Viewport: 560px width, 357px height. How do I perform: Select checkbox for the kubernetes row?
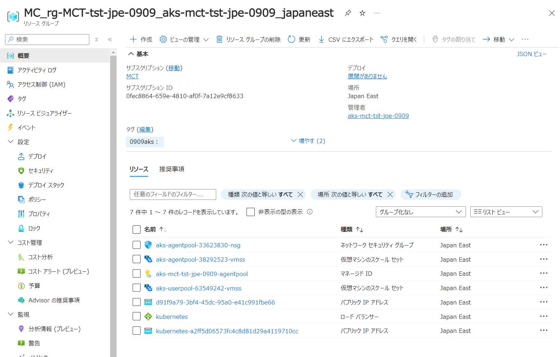(x=137, y=316)
